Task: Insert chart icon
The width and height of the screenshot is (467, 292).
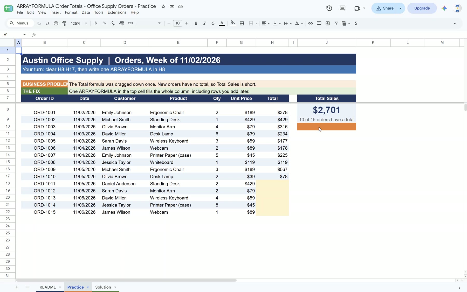Action: click(x=327, y=23)
